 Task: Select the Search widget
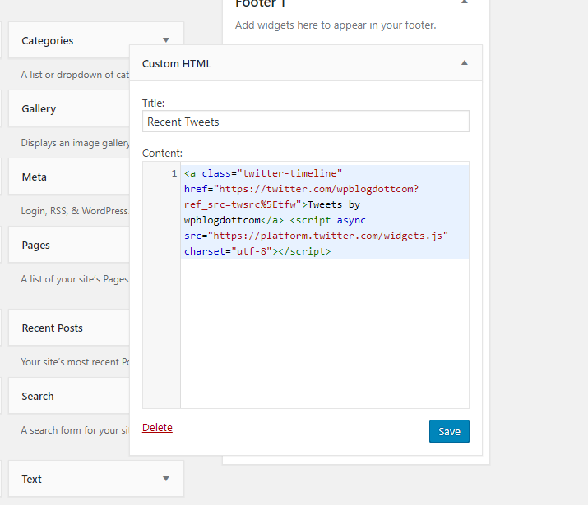69,396
